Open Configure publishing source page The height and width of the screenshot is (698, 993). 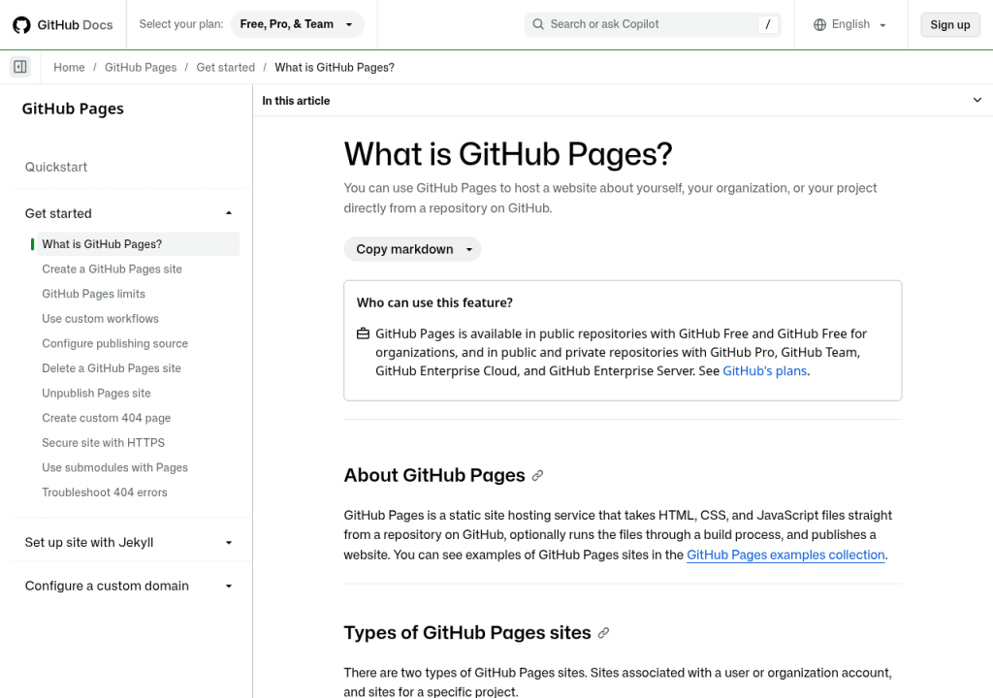pos(115,343)
